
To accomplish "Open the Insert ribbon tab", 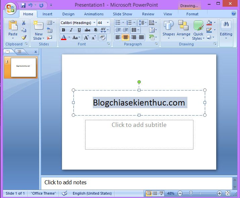I will pyautogui.click(x=47, y=14).
